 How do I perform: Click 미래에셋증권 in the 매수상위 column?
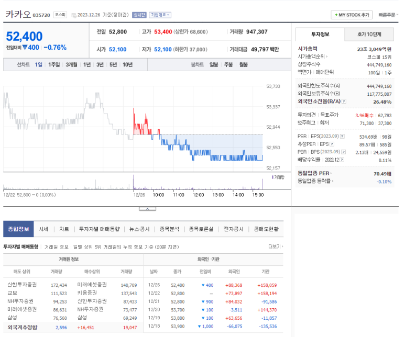[x=92, y=285]
